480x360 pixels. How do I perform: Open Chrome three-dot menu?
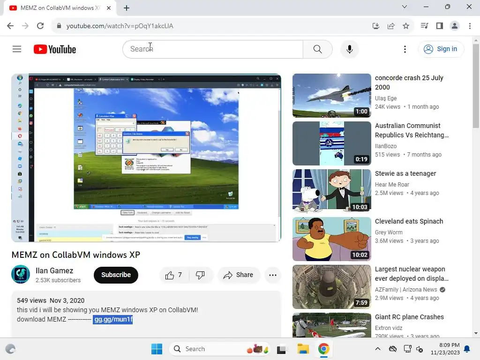[x=470, y=26]
